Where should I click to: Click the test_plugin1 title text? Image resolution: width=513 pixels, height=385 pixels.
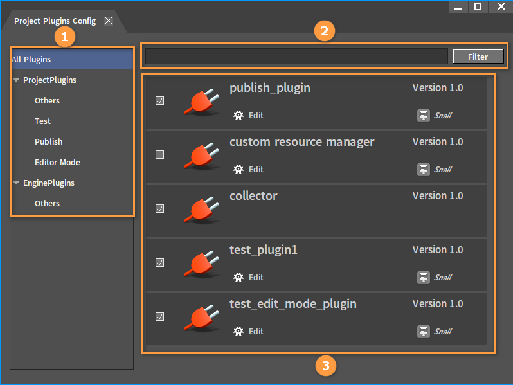point(264,250)
